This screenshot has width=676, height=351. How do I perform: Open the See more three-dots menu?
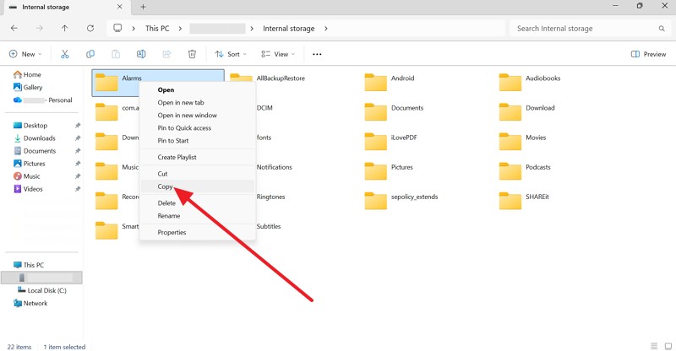point(317,54)
